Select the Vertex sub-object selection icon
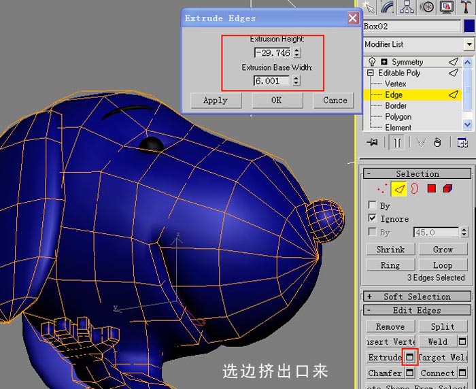The image size is (476, 389). click(x=382, y=189)
